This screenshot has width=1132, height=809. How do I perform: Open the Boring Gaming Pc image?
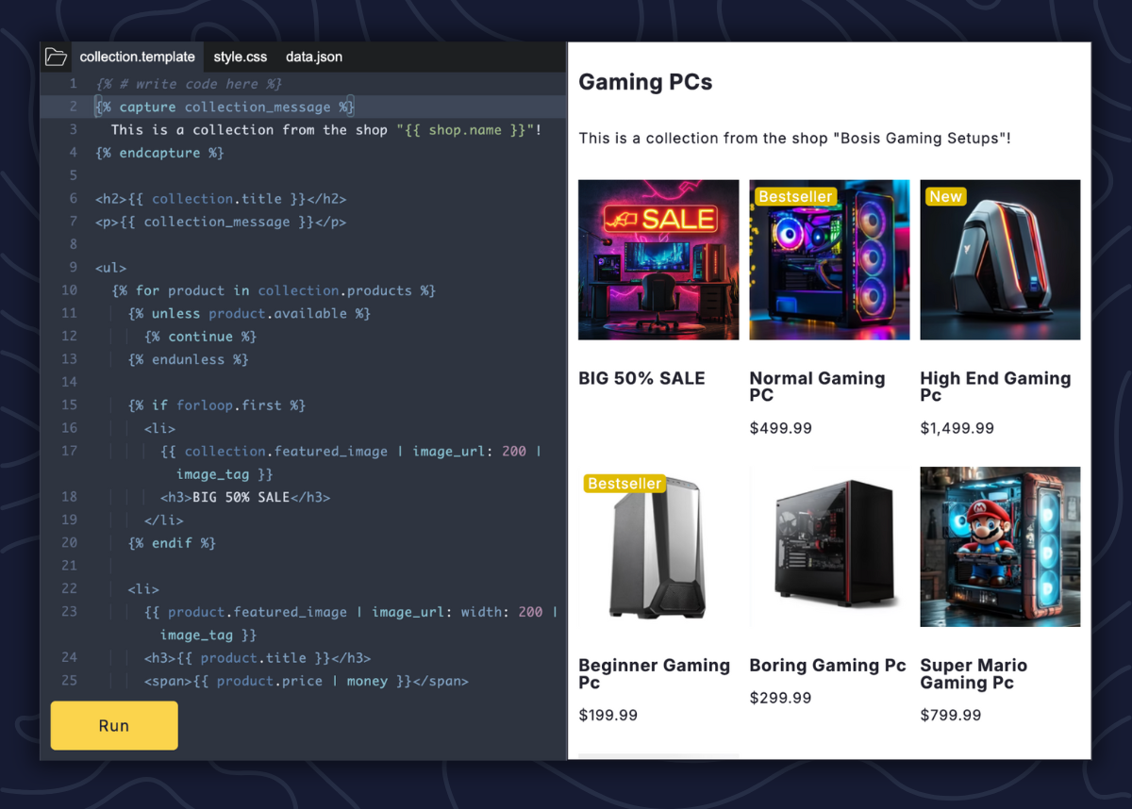click(x=829, y=547)
